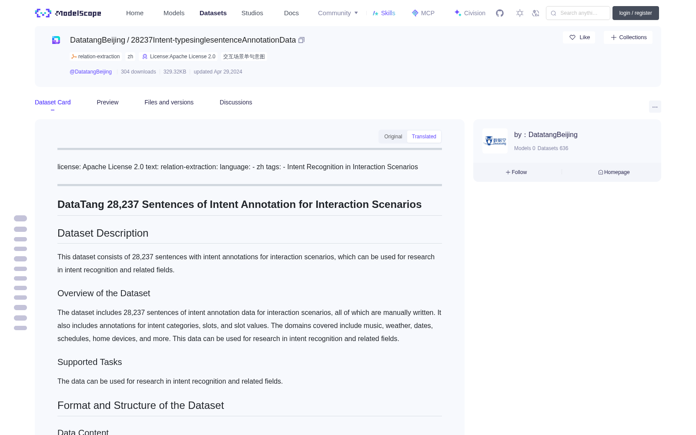This screenshot has height=435, width=696.
Task: Click the 交互场景单句意图 tag
Action: click(244, 57)
